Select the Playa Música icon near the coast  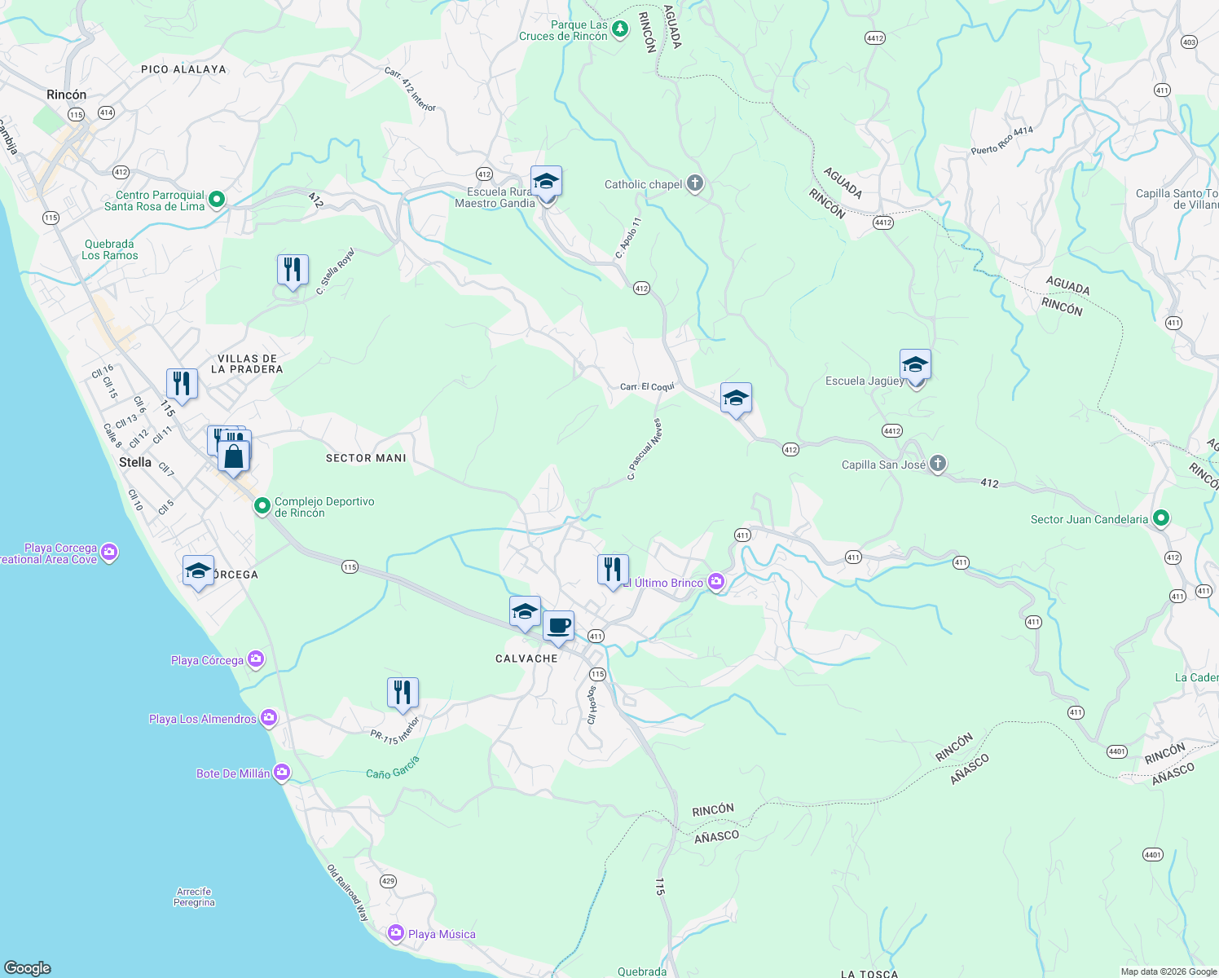point(398,931)
